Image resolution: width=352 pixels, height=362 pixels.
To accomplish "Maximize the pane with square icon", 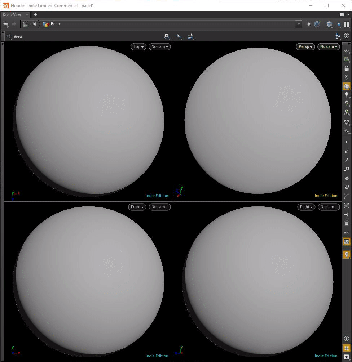I will [x=342, y=15].
